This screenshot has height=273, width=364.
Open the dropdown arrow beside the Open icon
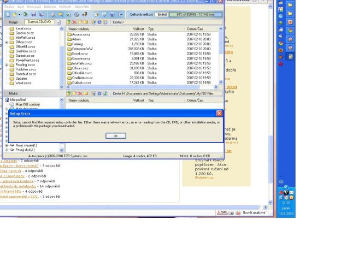point(19,15)
